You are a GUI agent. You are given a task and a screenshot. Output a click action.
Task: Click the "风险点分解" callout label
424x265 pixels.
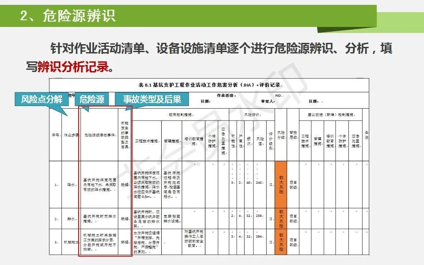pyautogui.click(x=42, y=99)
